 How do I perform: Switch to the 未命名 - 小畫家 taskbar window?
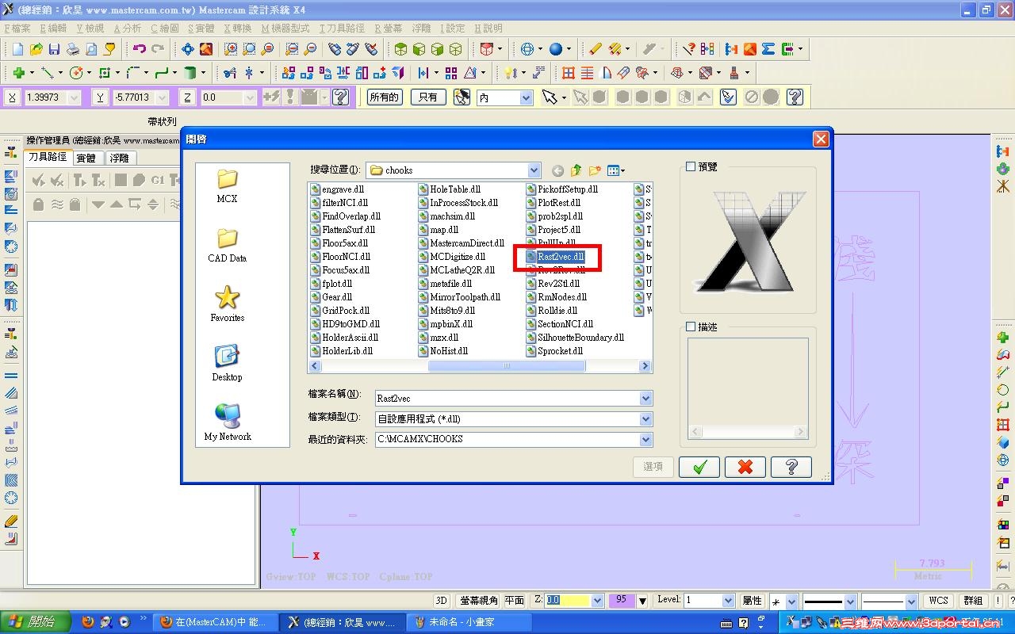pos(469,622)
